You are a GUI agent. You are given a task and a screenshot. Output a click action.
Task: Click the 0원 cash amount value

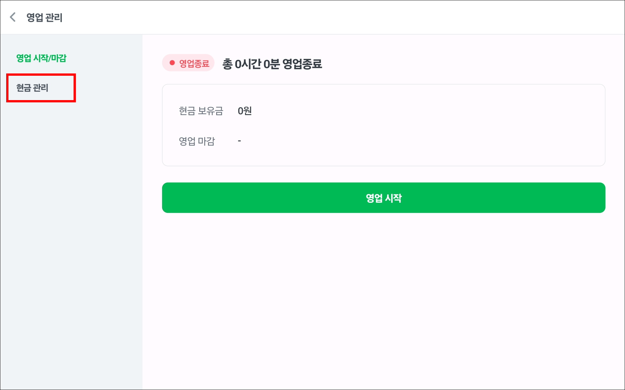coord(244,111)
